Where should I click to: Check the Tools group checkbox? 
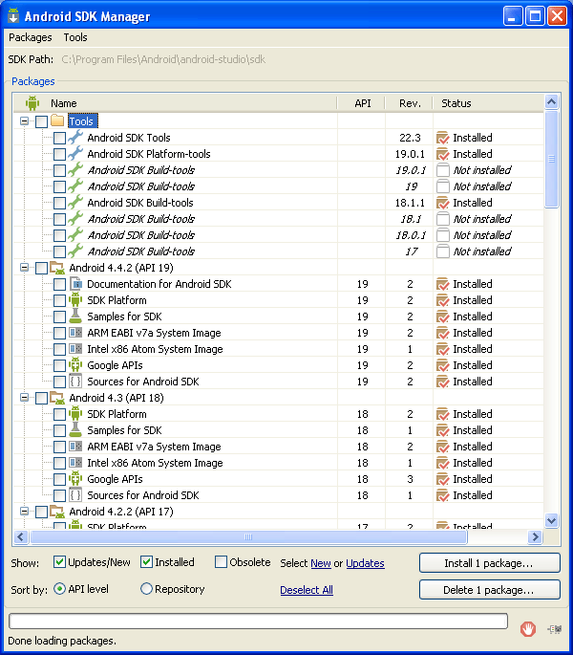click(41, 121)
